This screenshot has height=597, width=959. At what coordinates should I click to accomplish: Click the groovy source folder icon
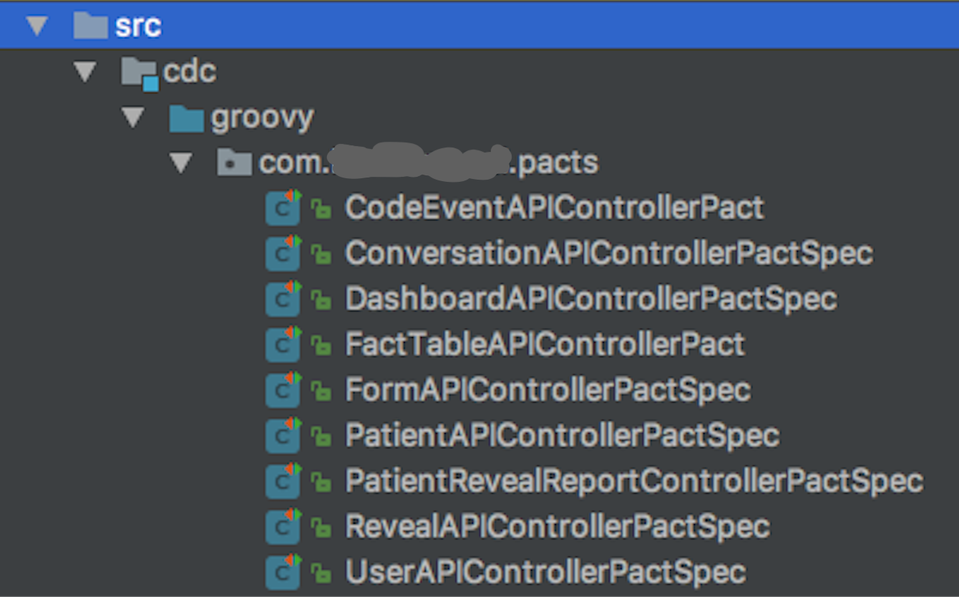[x=187, y=118]
